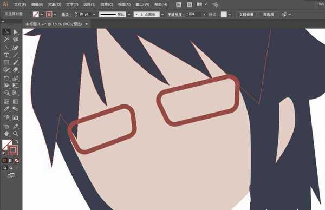The width and height of the screenshot is (325, 210).
Task: Select the Zoom tool
Action: 16,133
